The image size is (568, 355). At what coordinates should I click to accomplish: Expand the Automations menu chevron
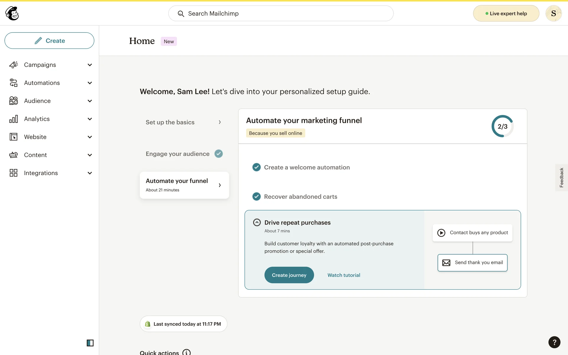tap(90, 83)
